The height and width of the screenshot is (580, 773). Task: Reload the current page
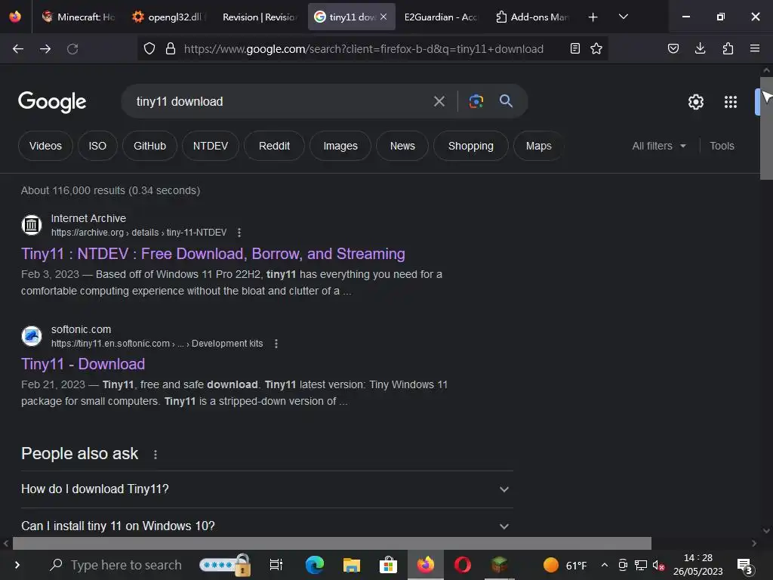click(x=72, y=49)
